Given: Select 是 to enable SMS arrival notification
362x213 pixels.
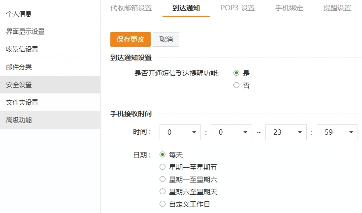Looking at the screenshot, I should click(x=236, y=73).
